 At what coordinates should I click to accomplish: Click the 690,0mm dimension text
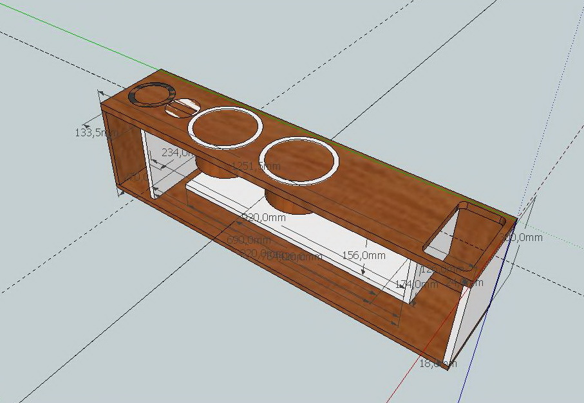click(x=249, y=239)
